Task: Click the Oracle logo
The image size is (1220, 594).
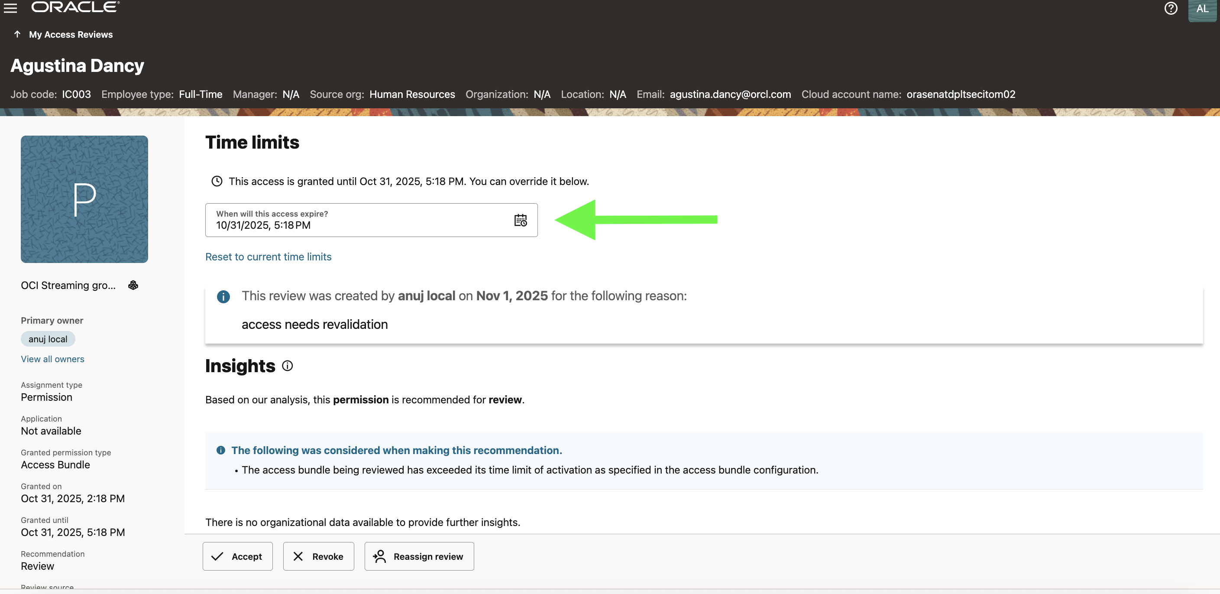Action: pyautogui.click(x=75, y=7)
